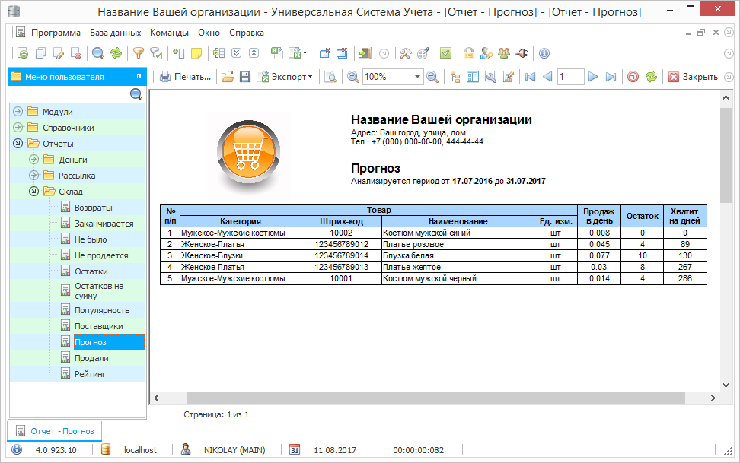
Task: Open the Программа menu
Action: (56, 33)
